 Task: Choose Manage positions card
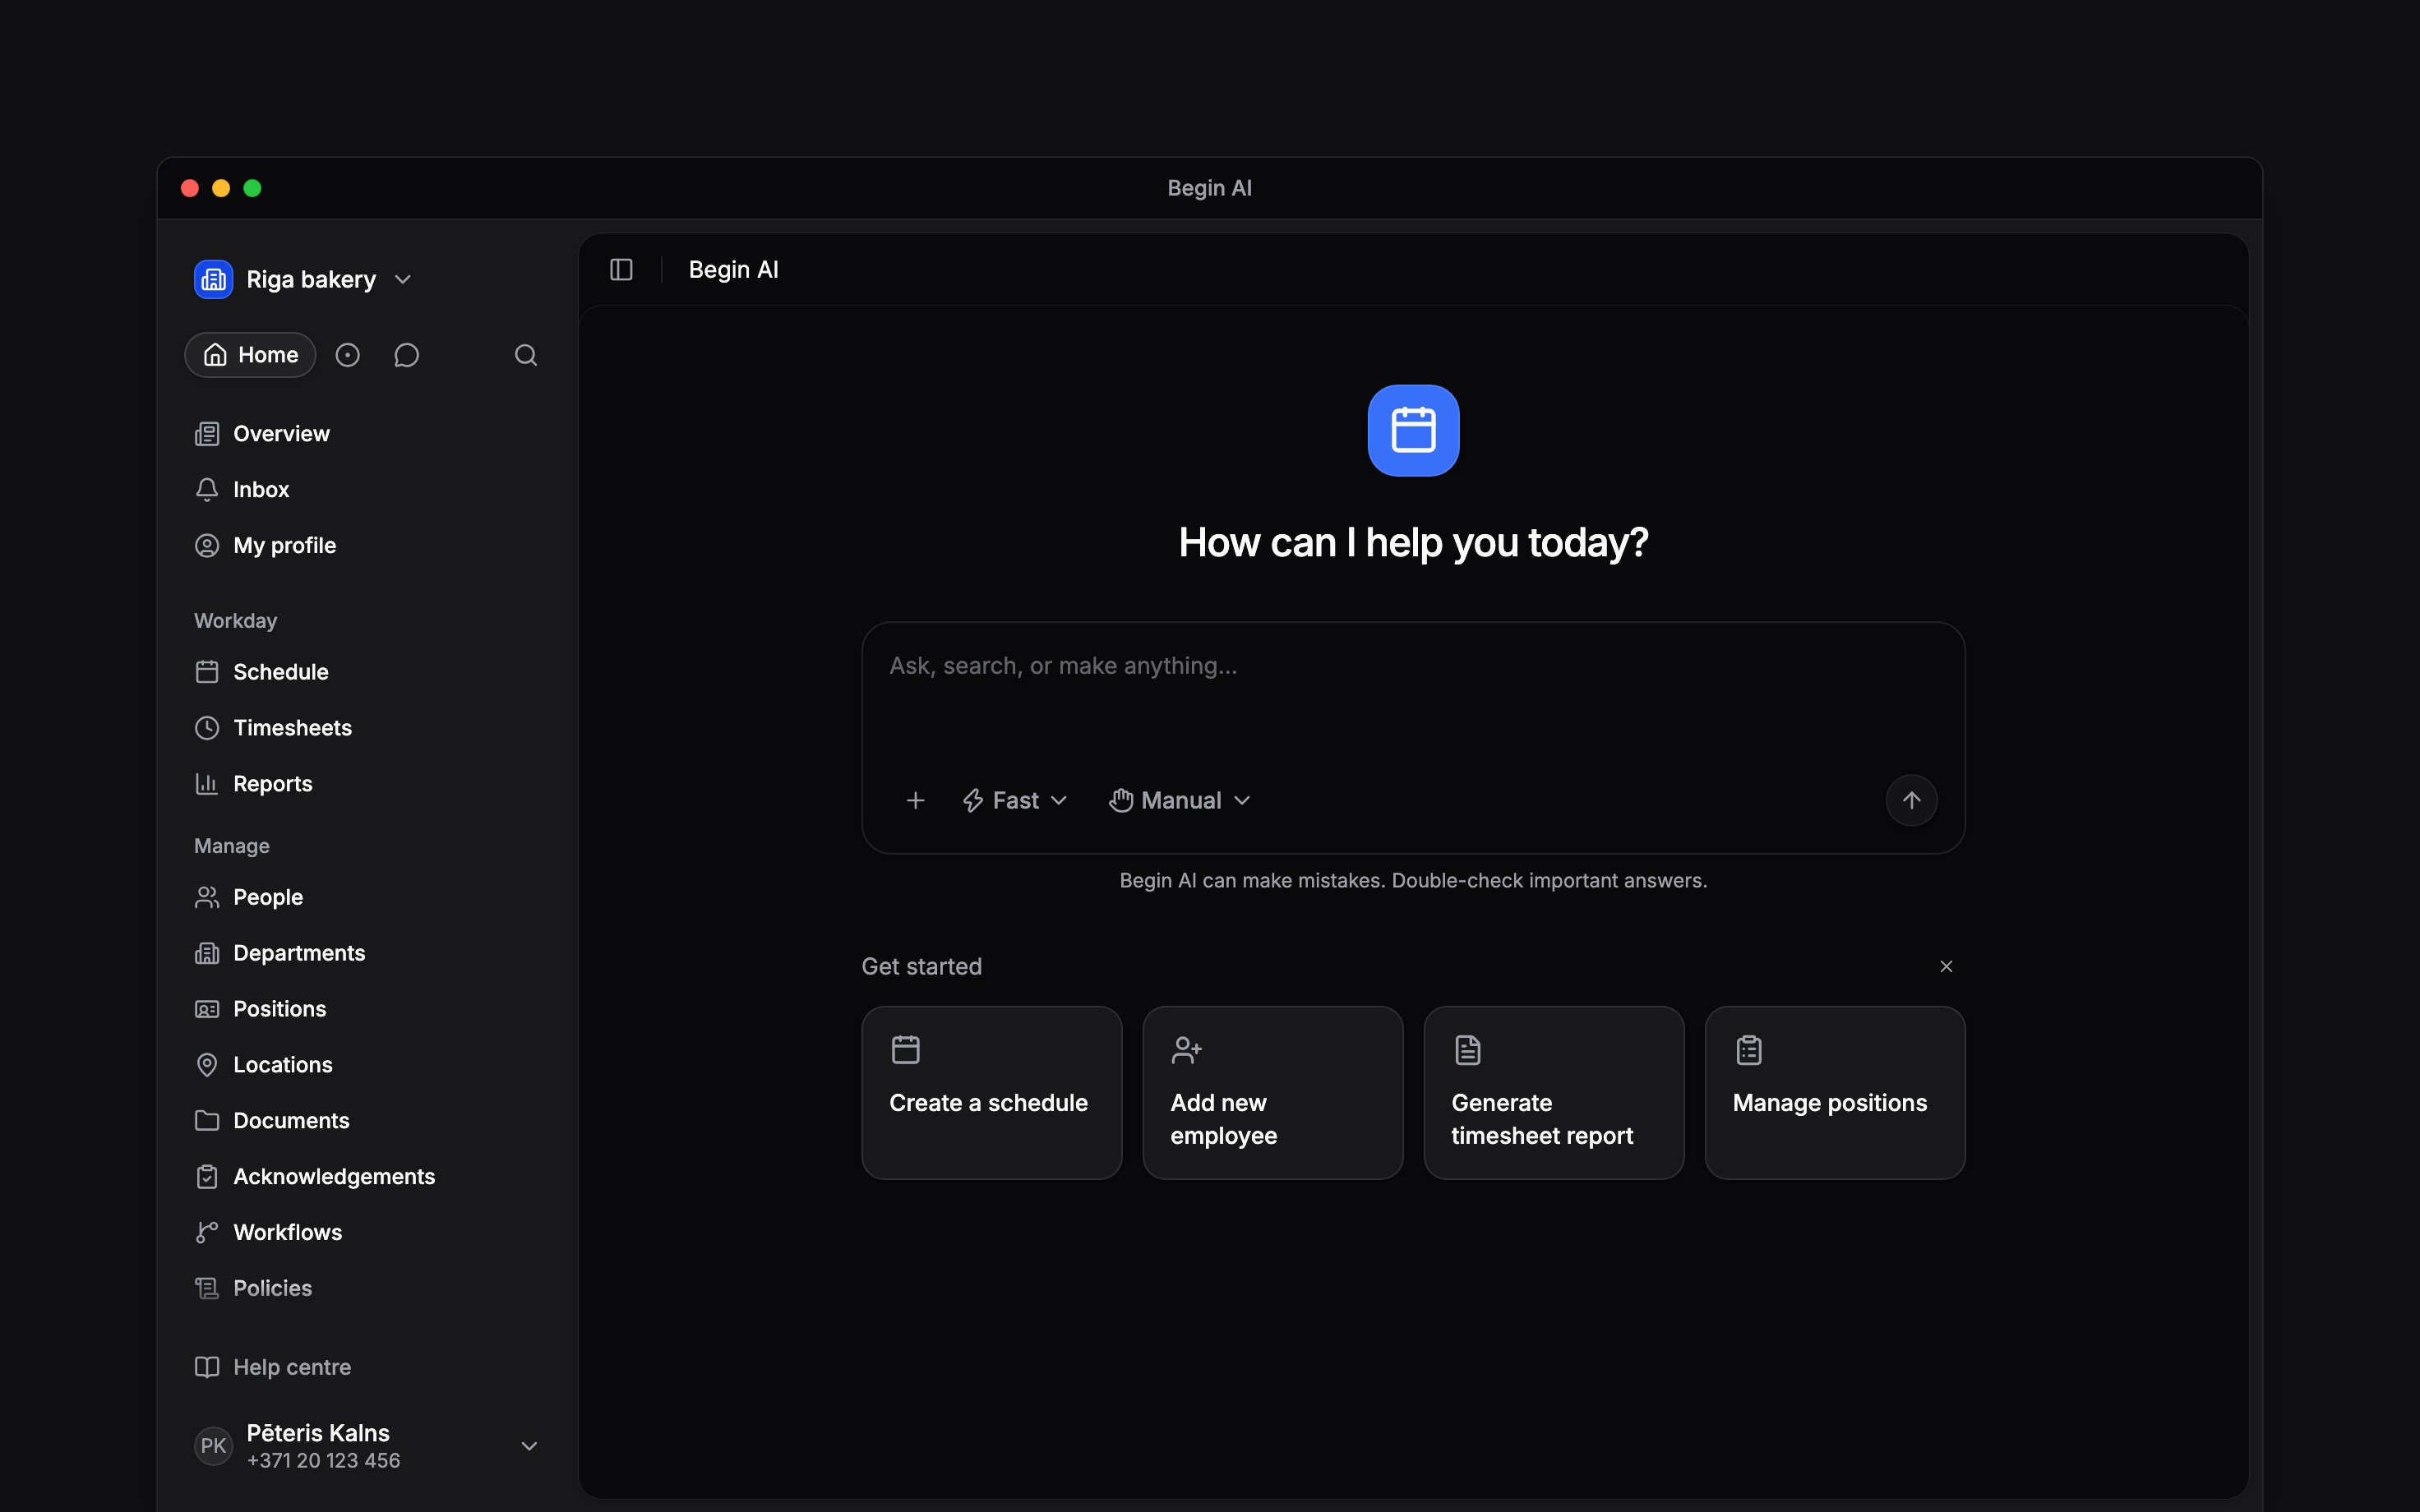1834,1093
